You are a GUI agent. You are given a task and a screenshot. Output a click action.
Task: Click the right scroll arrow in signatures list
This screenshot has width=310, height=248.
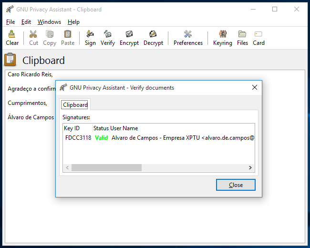[250, 168]
